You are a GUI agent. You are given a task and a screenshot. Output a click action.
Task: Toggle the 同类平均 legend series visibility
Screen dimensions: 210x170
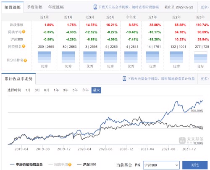pyautogui.click(x=60, y=165)
